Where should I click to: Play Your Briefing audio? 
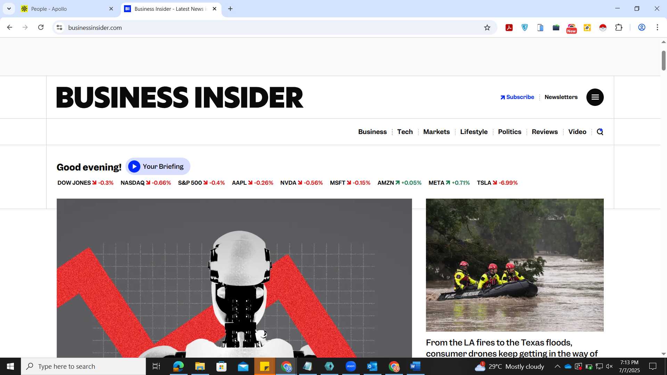(x=158, y=166)
